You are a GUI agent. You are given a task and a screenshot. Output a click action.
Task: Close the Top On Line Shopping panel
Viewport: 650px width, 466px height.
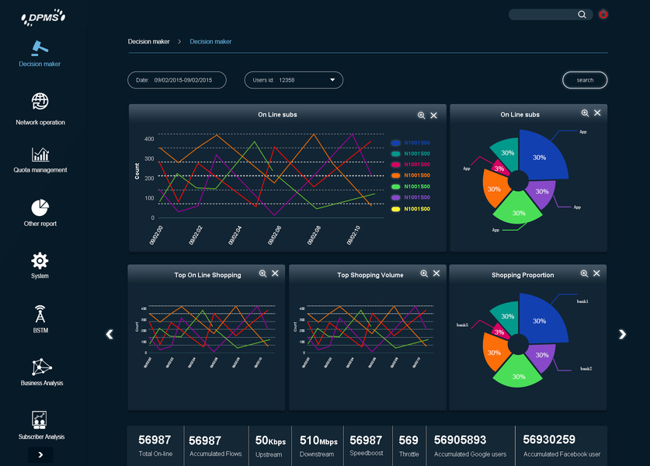(x=275, y=273)
